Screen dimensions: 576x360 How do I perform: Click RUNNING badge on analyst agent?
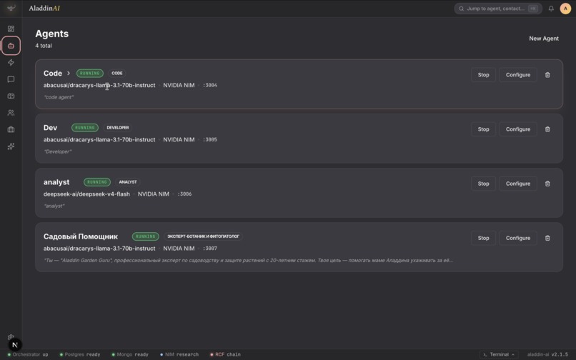[97, 182]
